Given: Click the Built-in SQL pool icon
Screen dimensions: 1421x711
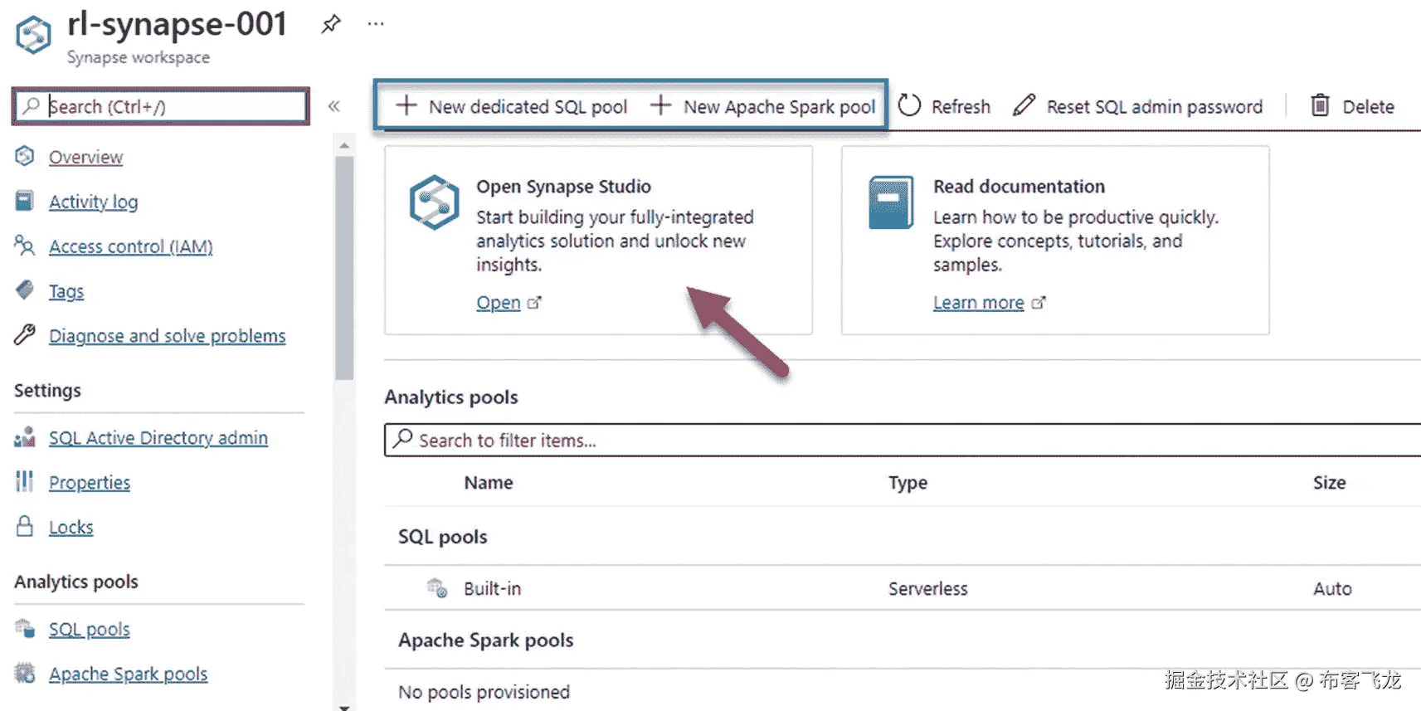Looking at the screenshot, I should [x=437, y=588].
